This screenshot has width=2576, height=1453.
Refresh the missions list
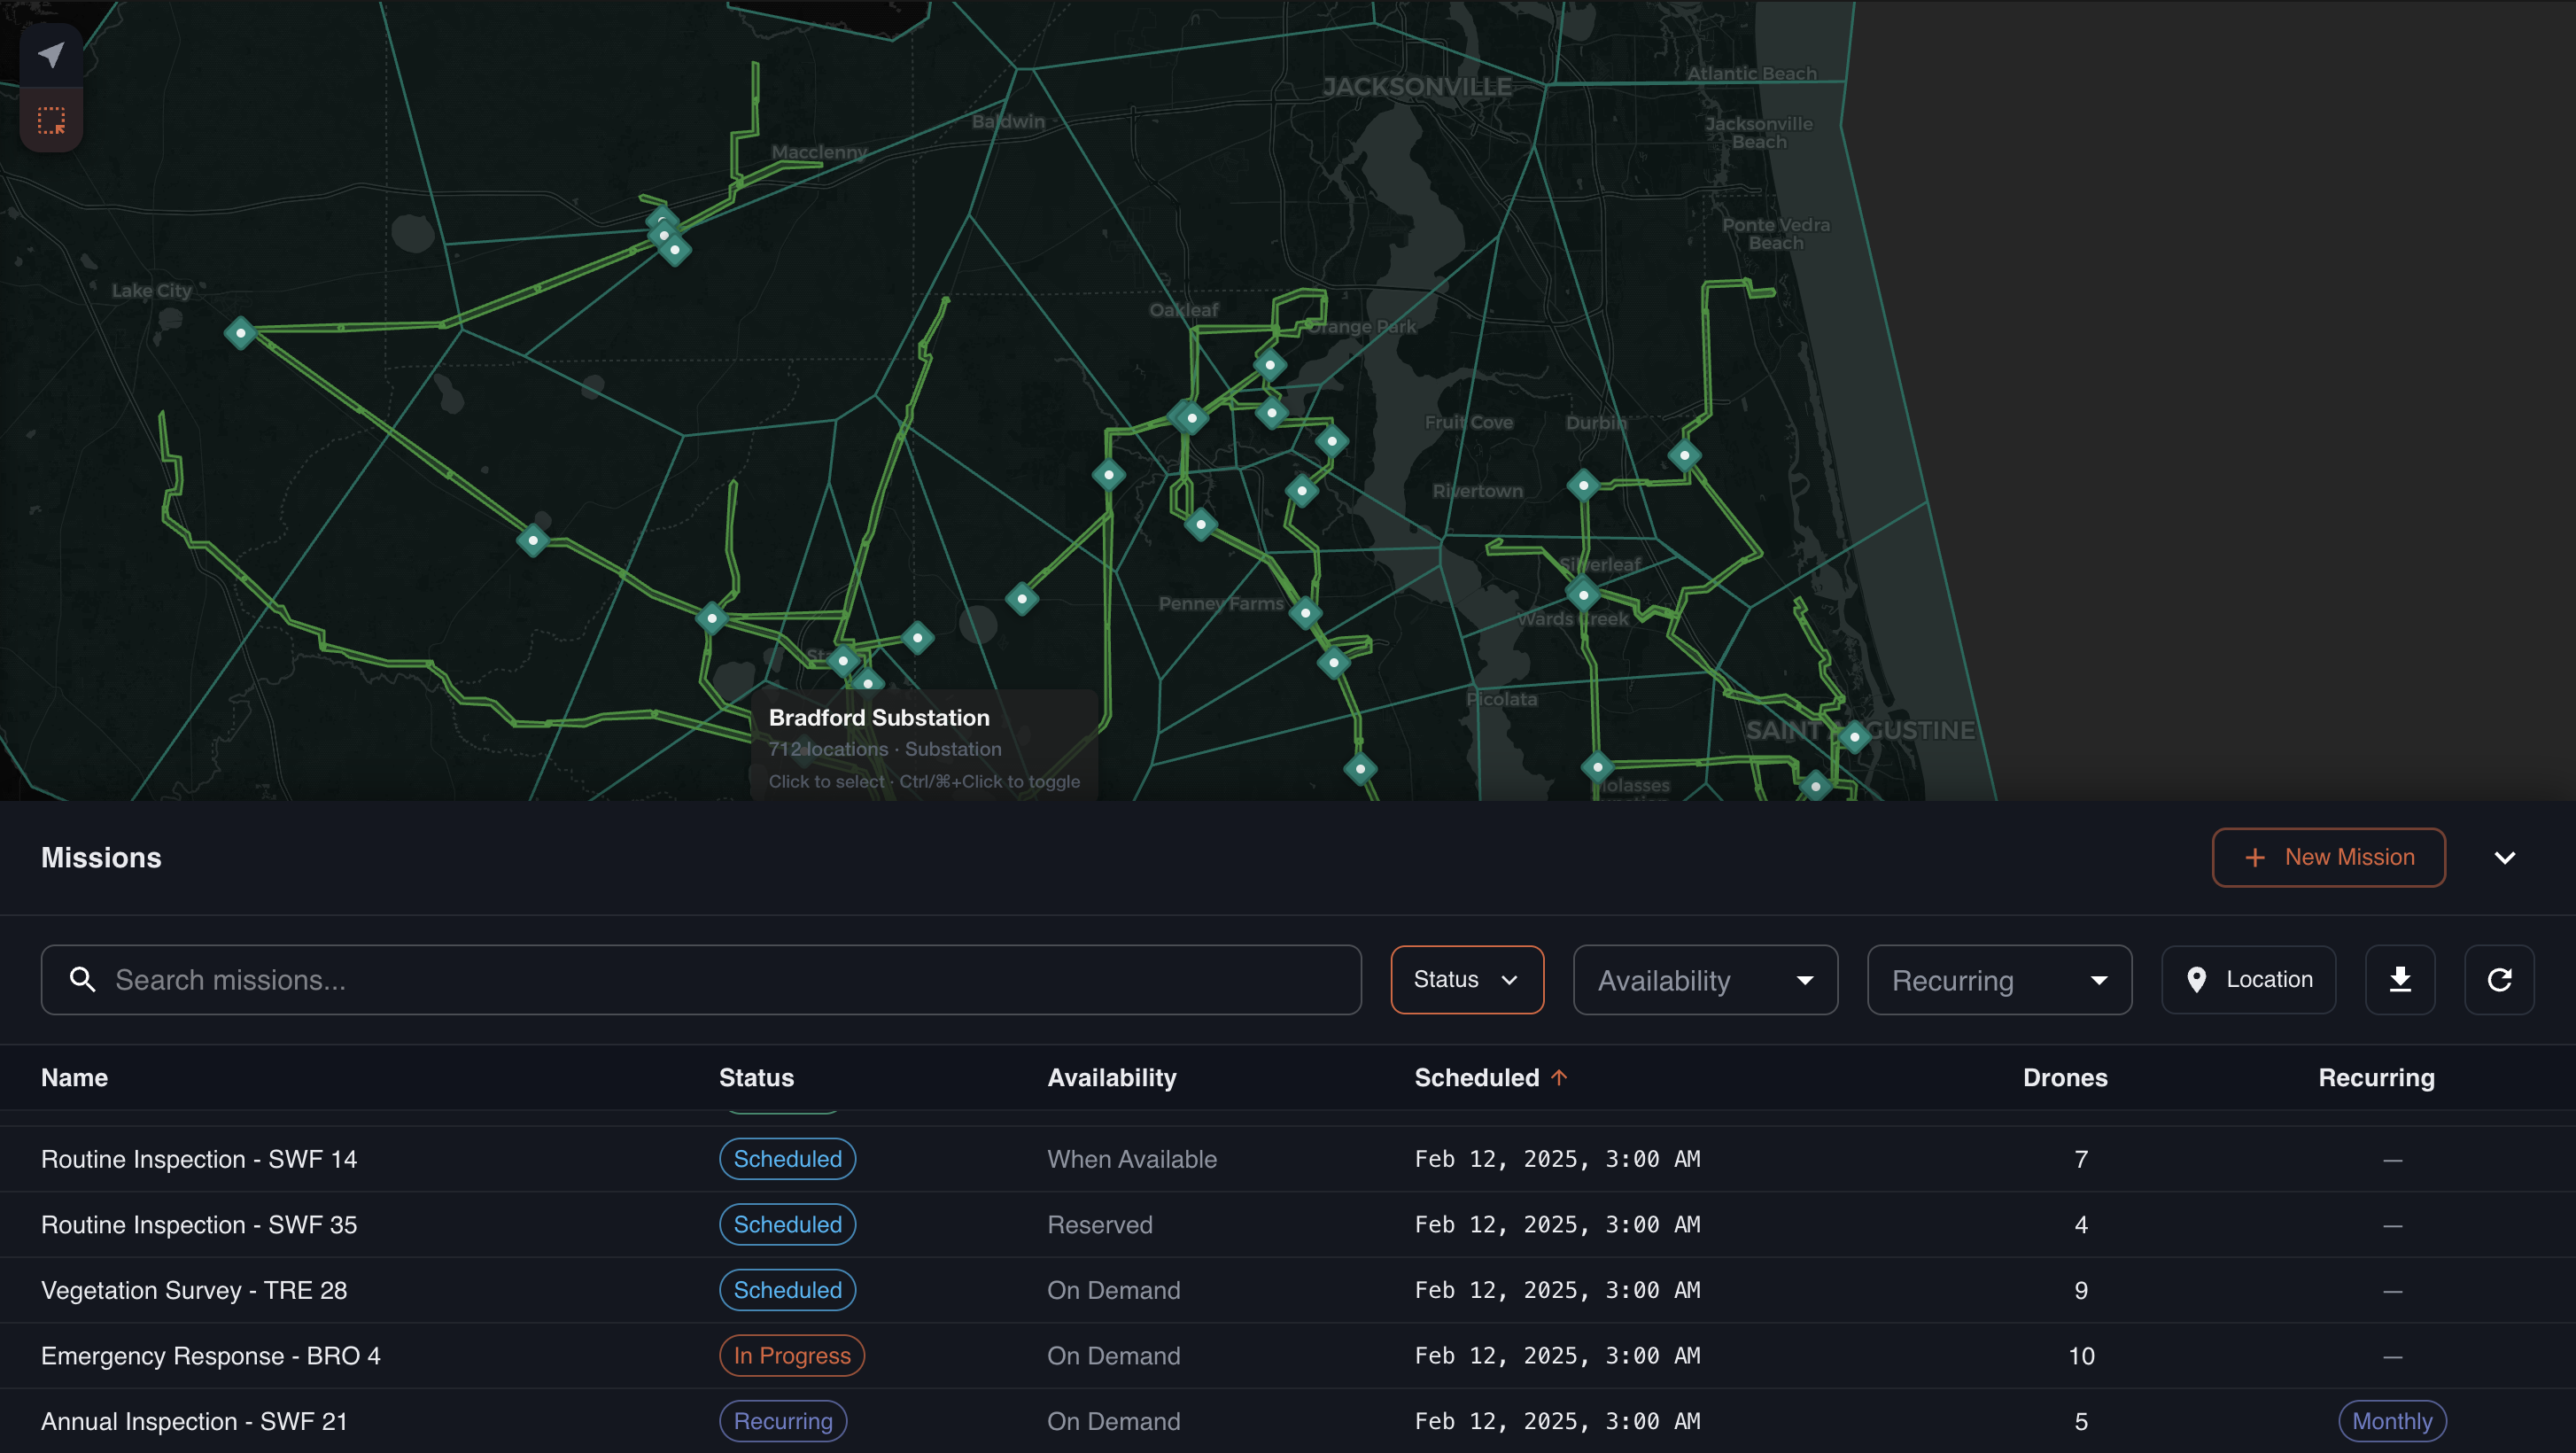2499,980
